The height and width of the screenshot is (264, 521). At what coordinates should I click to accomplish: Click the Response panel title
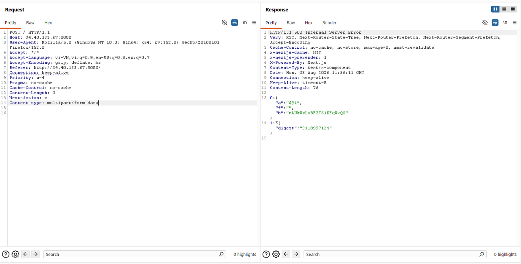(277, 10)
